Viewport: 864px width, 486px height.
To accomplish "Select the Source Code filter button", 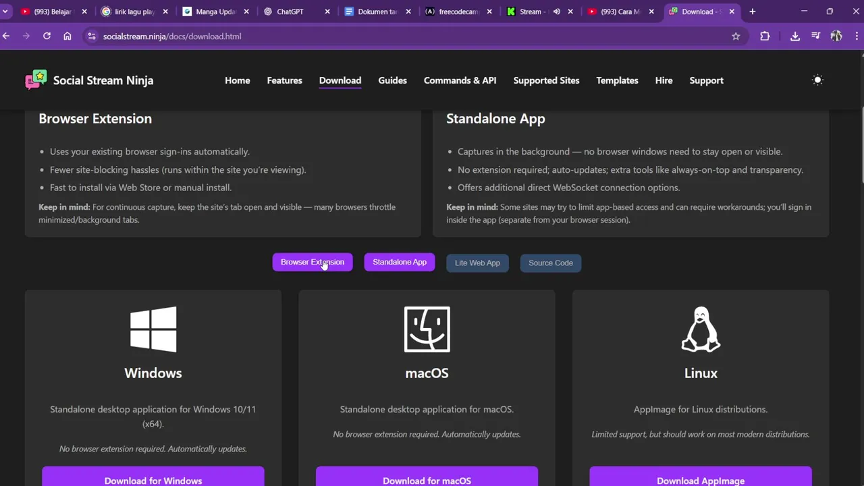I will pos(551,263).
